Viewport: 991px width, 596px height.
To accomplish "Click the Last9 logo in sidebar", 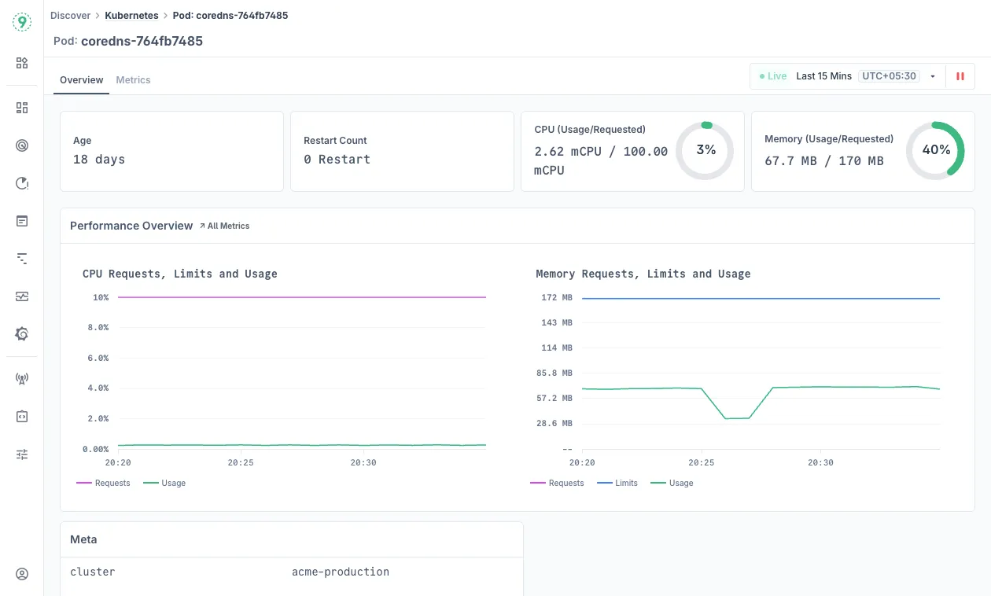I will point(22,22).
